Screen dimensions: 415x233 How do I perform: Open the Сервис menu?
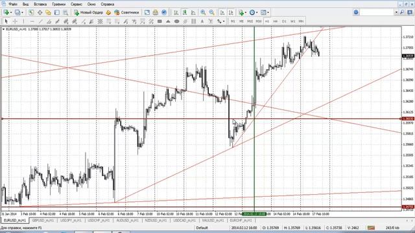[77, 5]
